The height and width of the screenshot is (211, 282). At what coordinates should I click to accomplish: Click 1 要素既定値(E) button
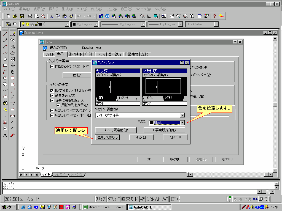pos(164,130)
